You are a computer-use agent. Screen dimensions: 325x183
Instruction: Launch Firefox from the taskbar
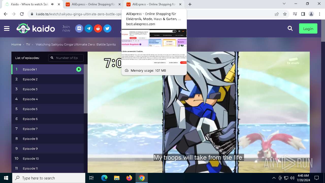(x=129, y=178)
